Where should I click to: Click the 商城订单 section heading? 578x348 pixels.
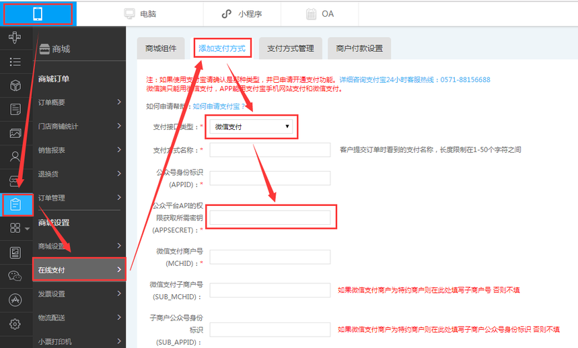54,79
